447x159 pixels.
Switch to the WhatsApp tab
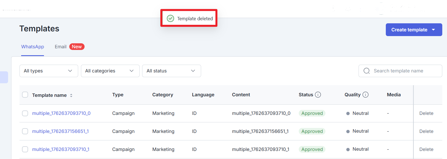[33, 47]
